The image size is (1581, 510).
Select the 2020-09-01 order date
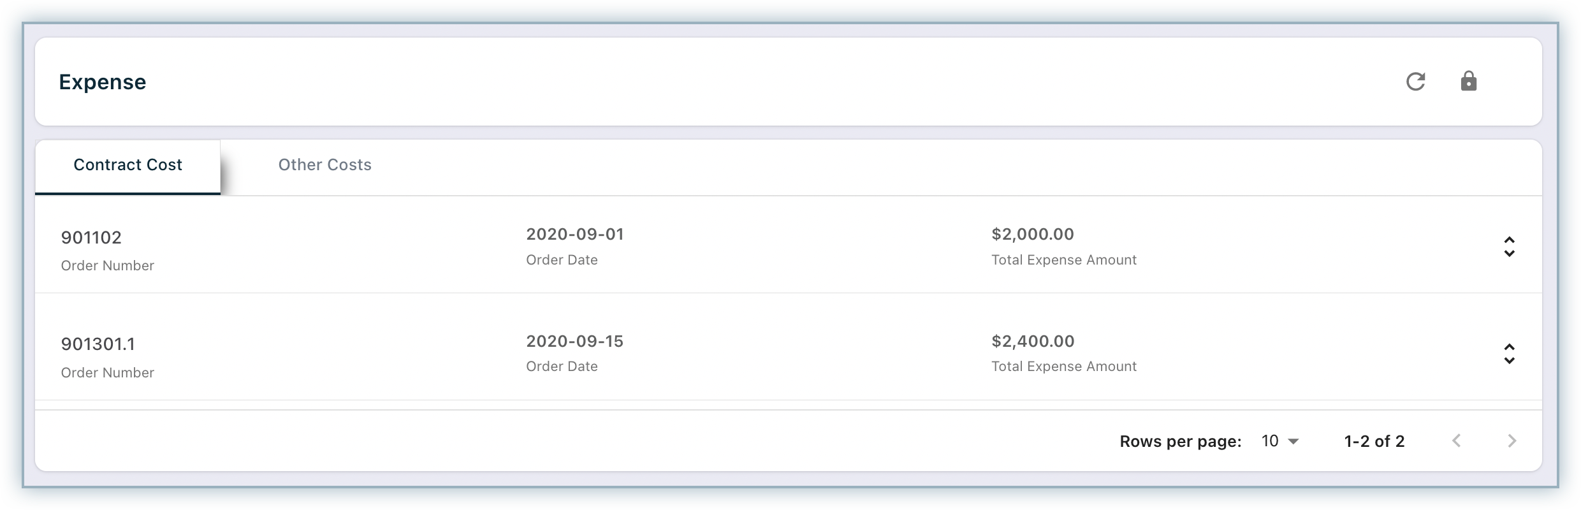(575, 235)
